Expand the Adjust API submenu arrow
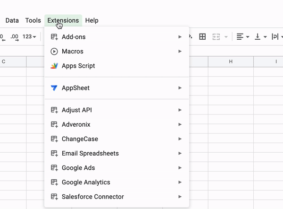The image size is (283, 209). click(x=180, y=110)
